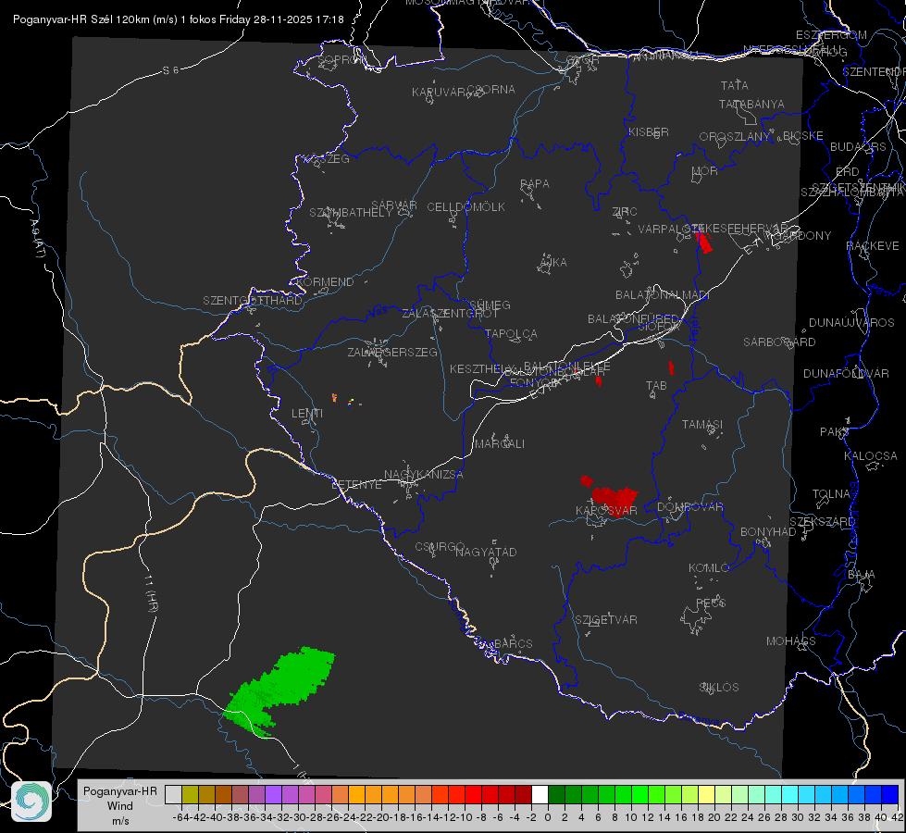Click the SÜMEG city label
The image size is (906, 833).
490,305
